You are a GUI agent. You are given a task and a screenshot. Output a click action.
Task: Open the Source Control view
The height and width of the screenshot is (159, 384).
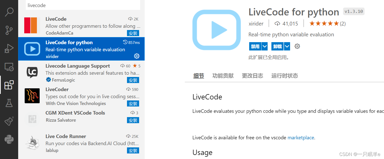[9, 30]
